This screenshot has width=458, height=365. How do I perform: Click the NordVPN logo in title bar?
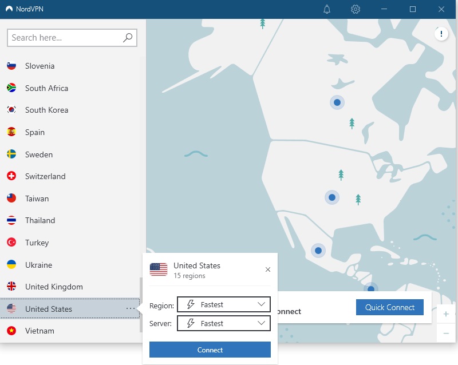(9, 9)
